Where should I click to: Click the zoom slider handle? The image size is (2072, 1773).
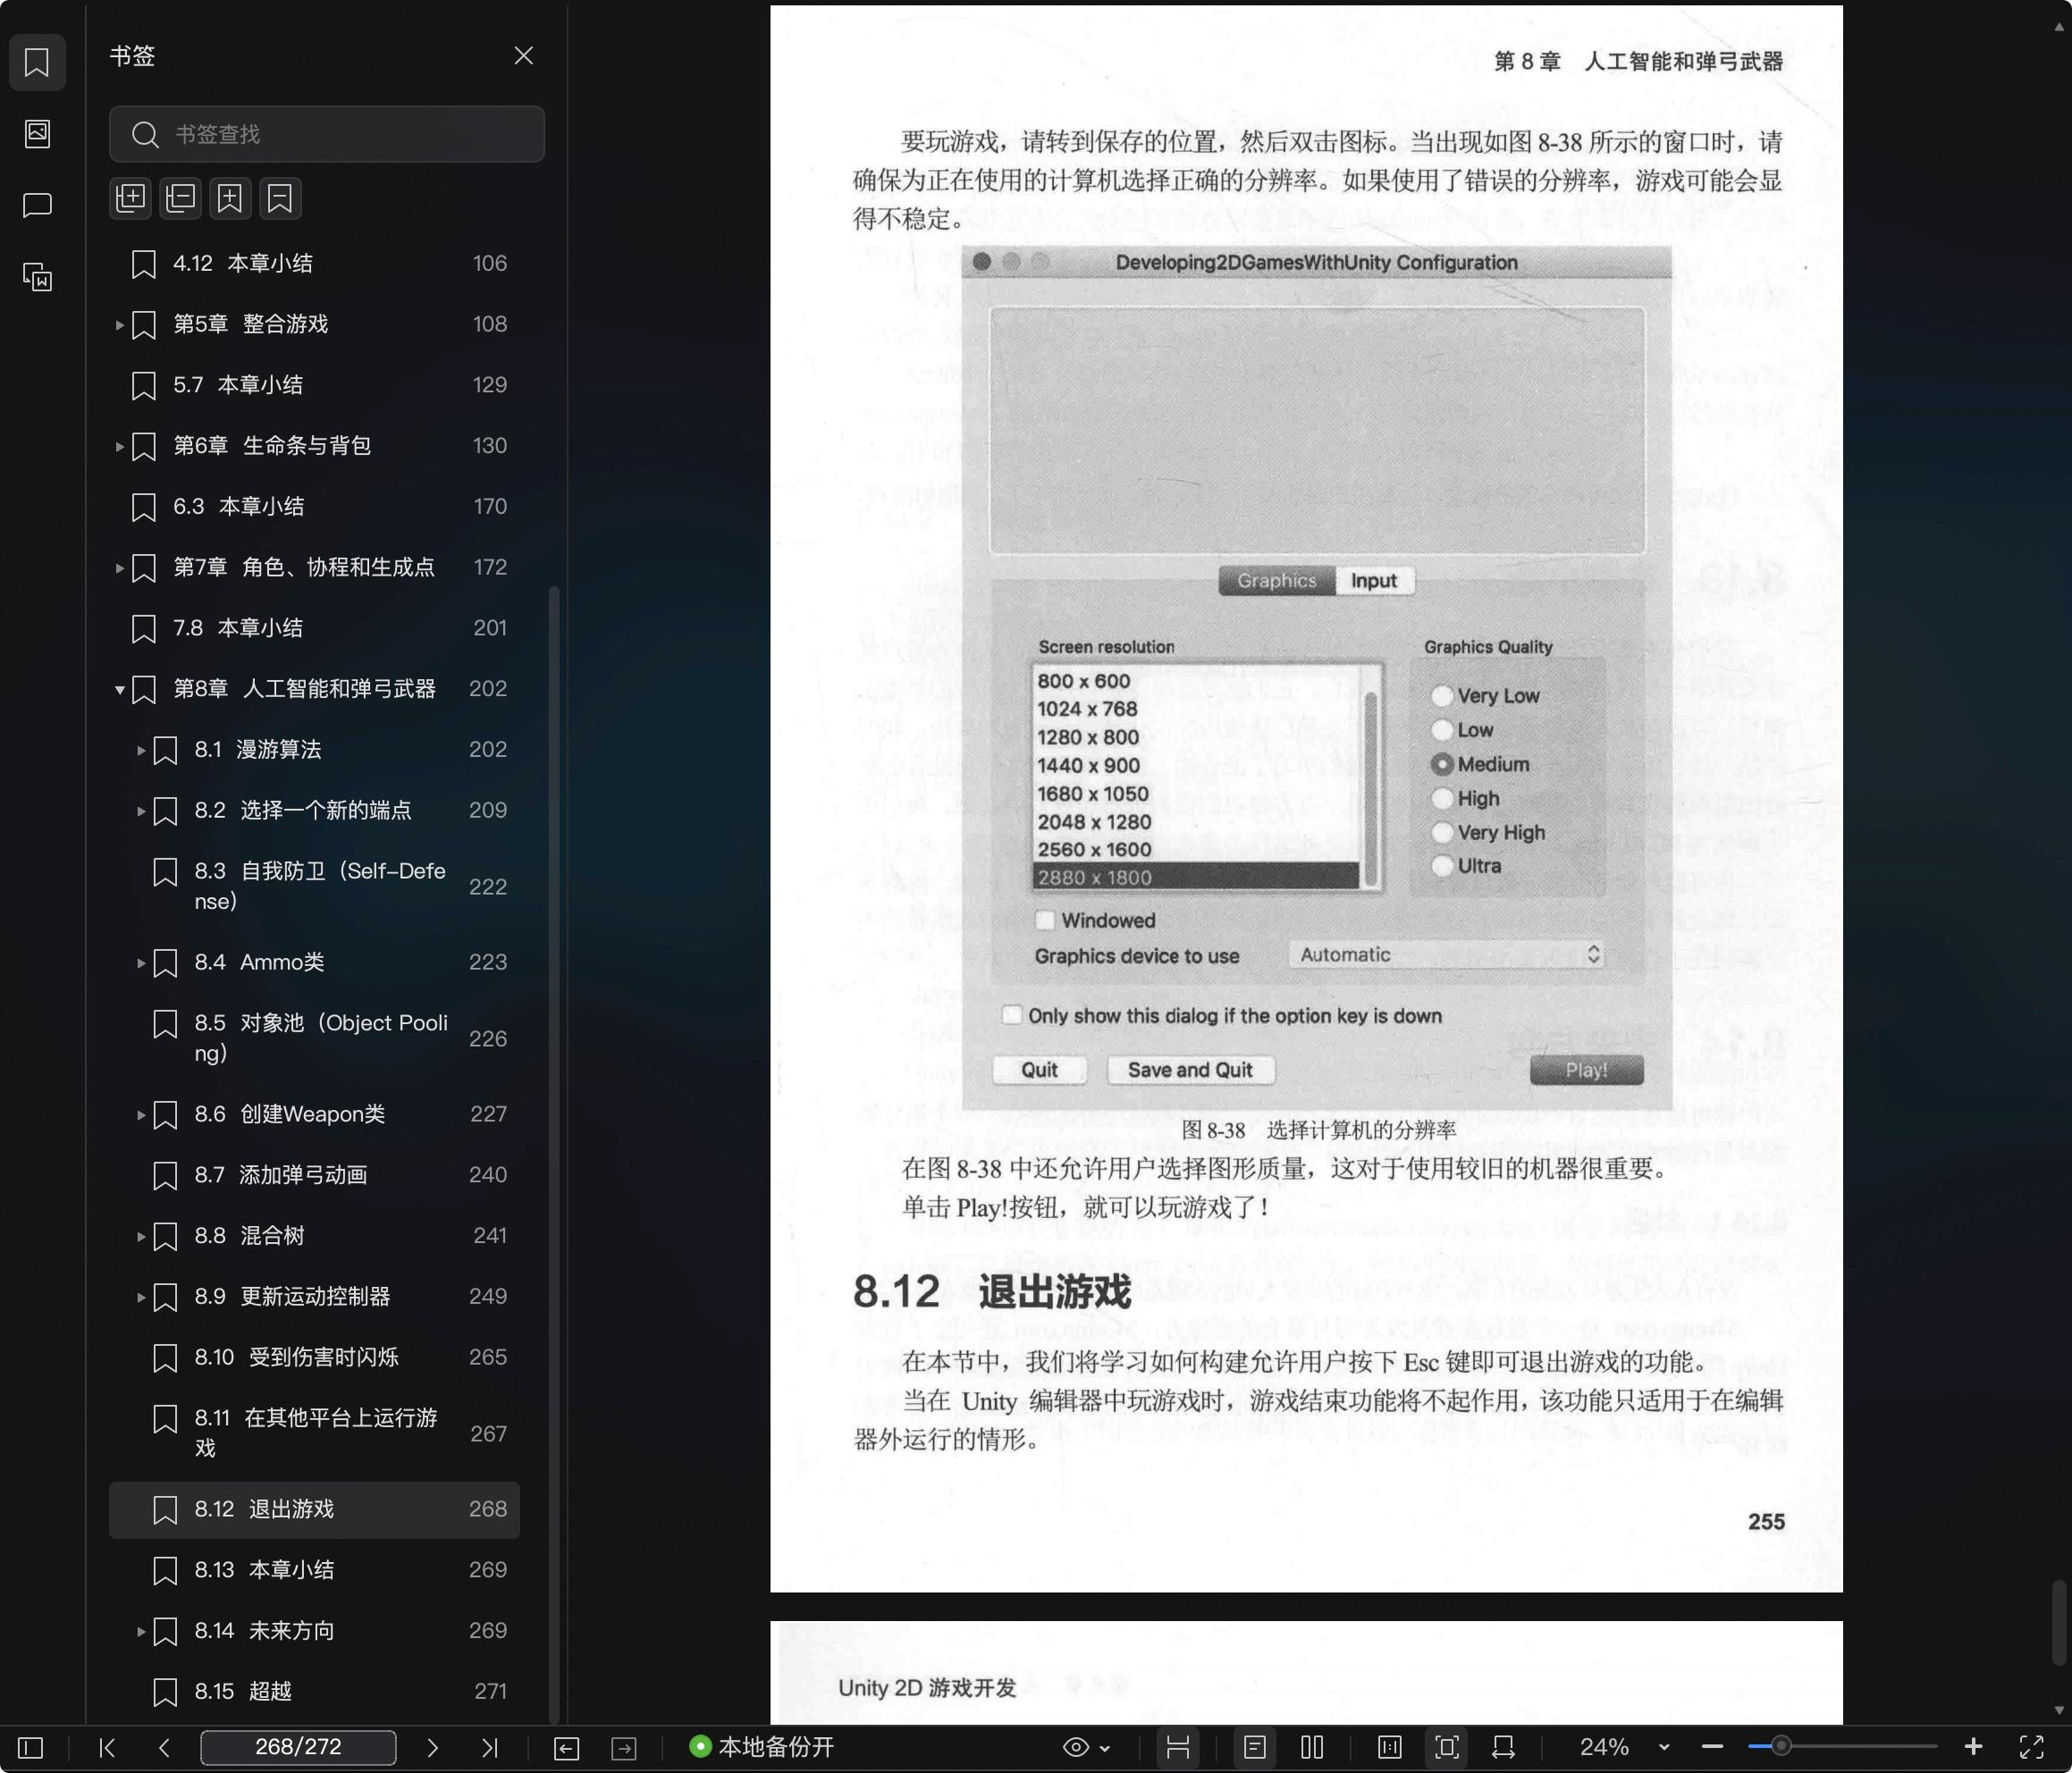1781,1747
